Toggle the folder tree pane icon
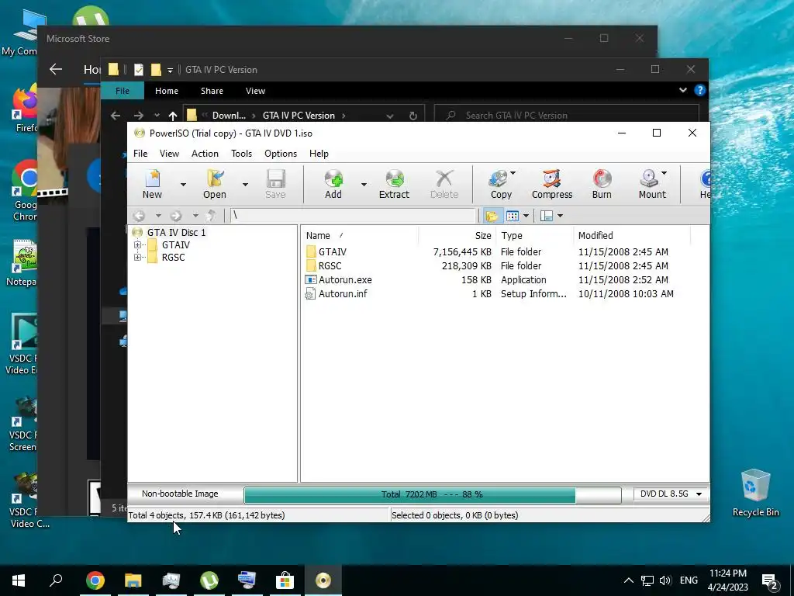This screenshot has width=794, height=596. click(x=491, y=216)
